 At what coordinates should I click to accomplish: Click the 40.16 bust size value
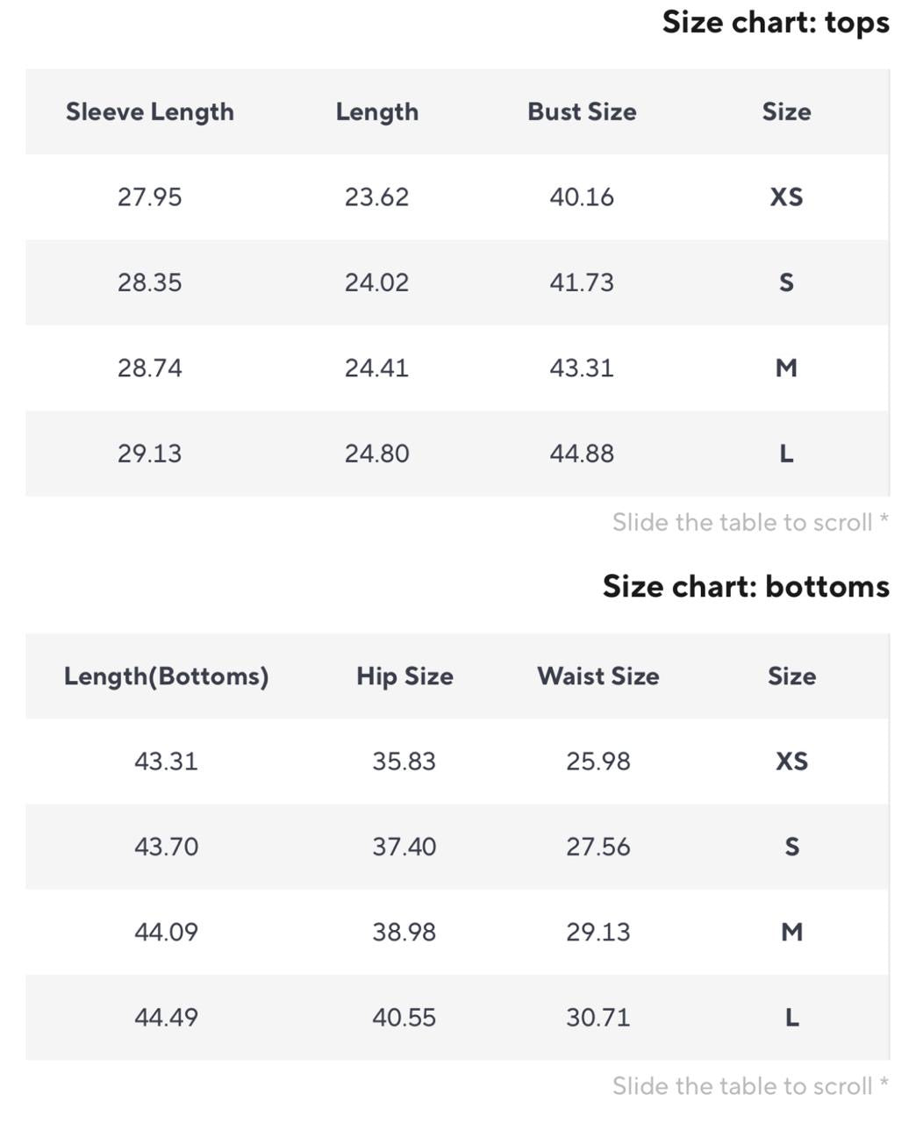click(x=582, y=197)
